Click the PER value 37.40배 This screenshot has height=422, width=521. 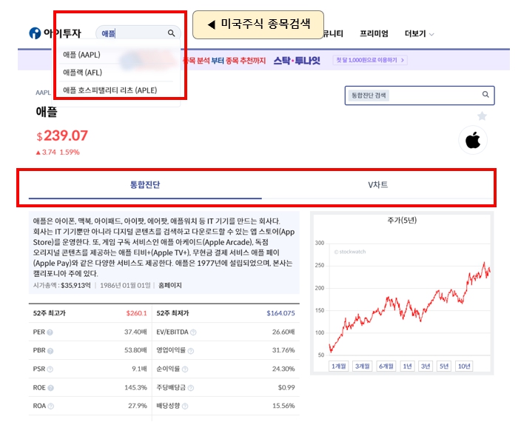tap(135, 332)
